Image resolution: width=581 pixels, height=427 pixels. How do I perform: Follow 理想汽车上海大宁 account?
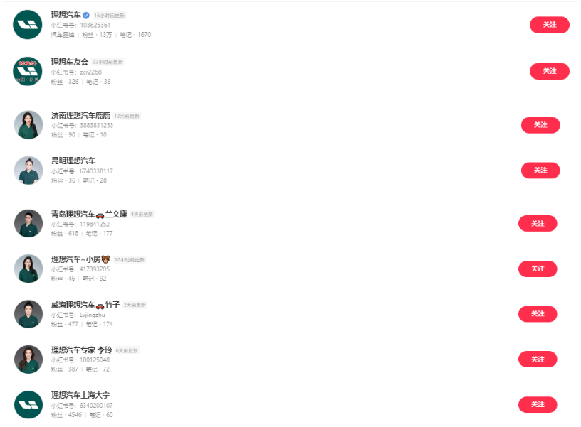click(x=538, y=404)
